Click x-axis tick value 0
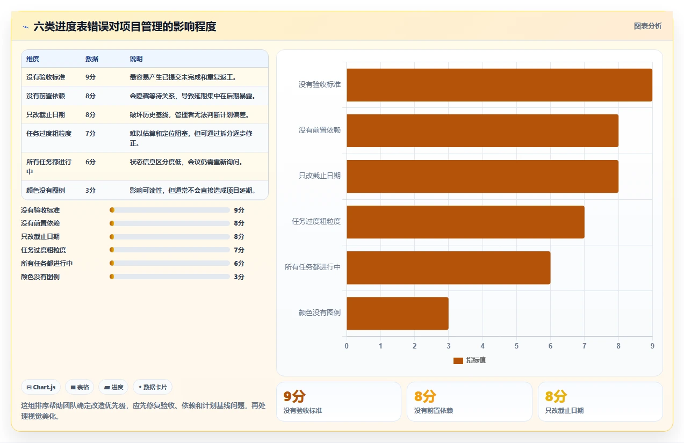The width and height of the screenshot is (684, 443). tap(347, 346)
